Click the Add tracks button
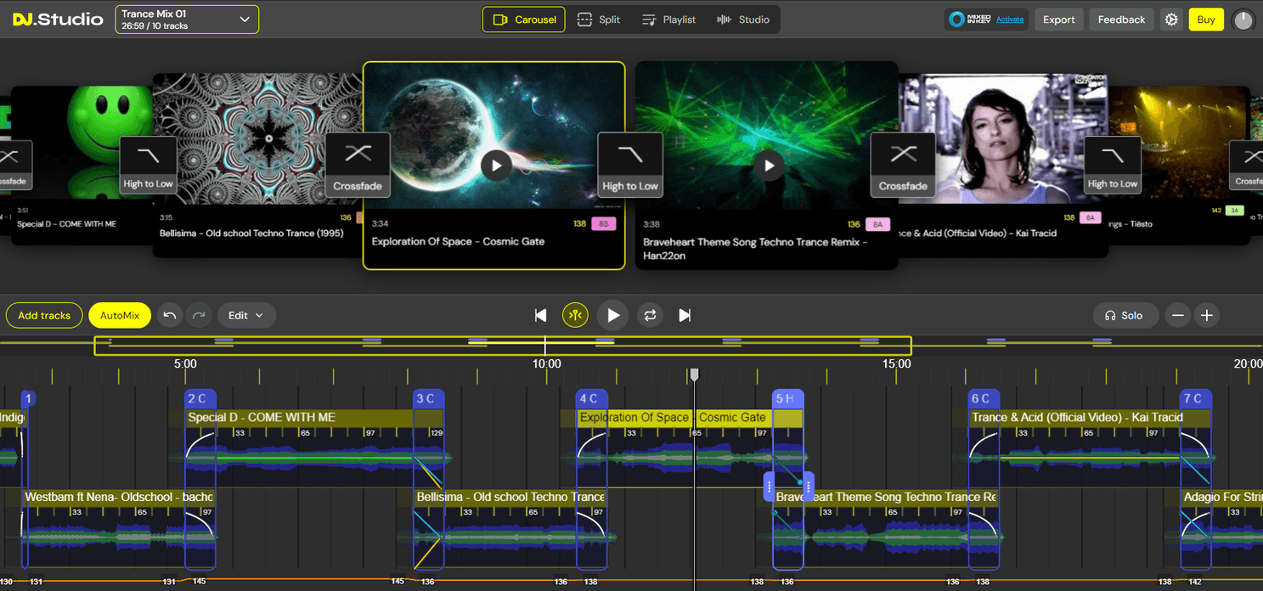Viewport: 1263px width, 591px height. 44,315
